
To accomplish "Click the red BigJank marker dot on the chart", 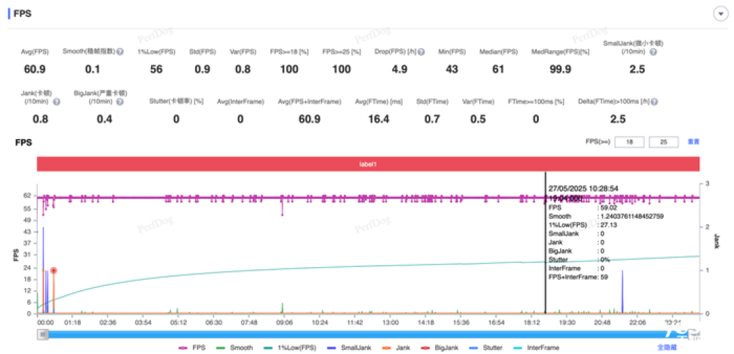I will pyautogui.click(x=54, y=270).
